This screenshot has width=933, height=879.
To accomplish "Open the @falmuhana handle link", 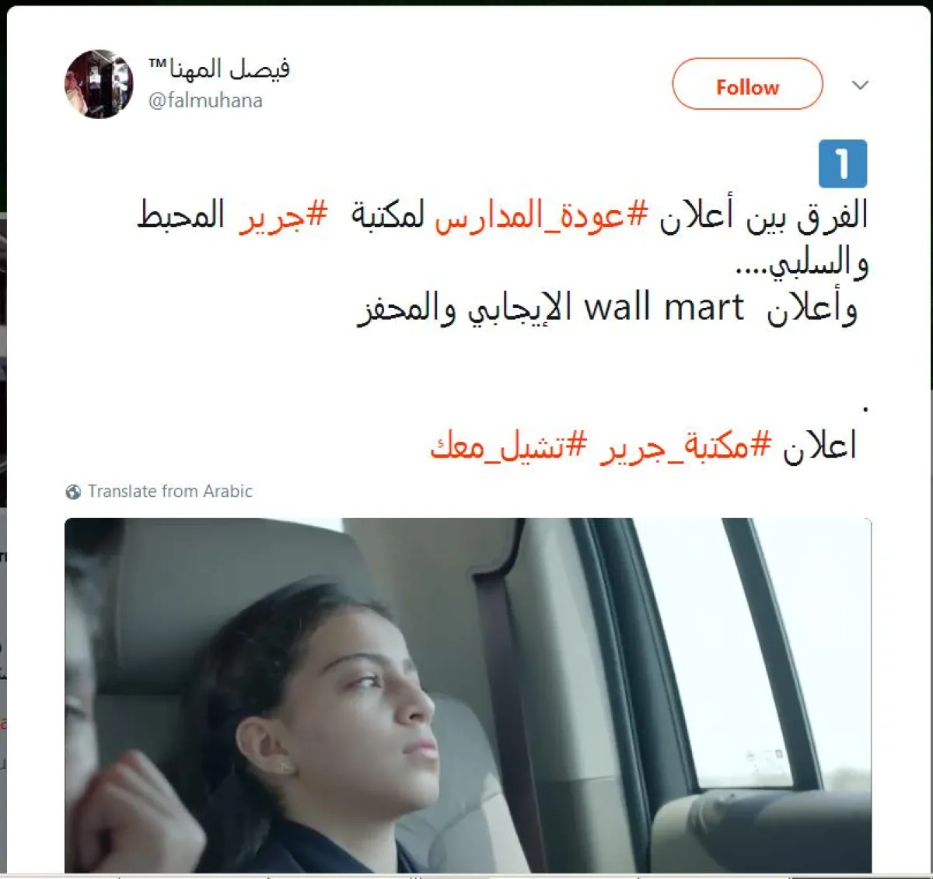I will (205, 100).
